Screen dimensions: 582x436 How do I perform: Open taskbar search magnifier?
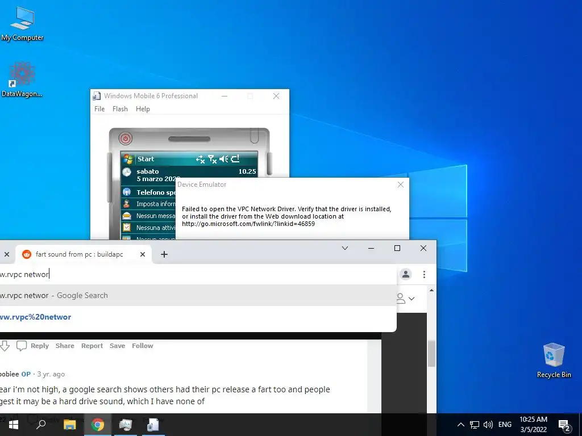click(41, 425)
